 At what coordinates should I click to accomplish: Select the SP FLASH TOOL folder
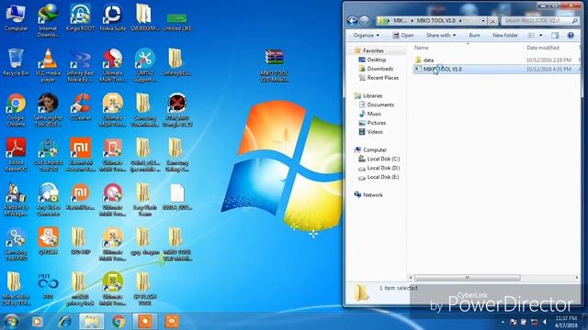point(145,290)
